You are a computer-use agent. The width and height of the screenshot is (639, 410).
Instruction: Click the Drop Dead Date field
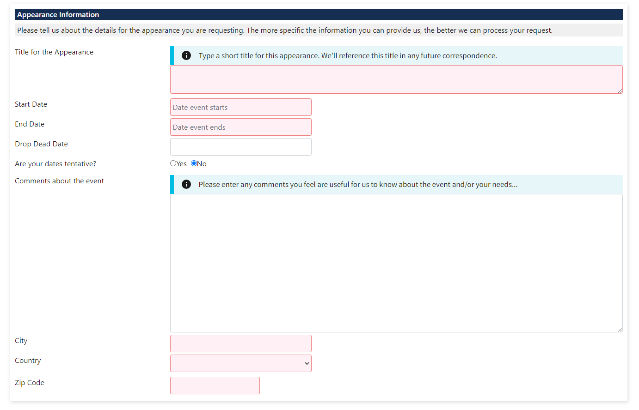[240, 147]
